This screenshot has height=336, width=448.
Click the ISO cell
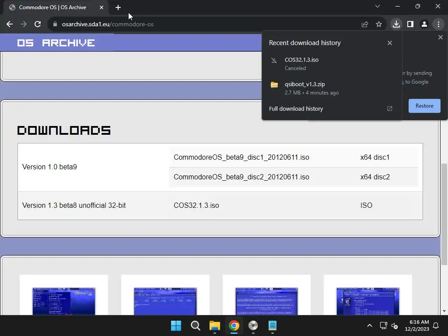366,206
